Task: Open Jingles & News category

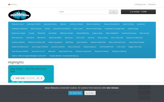Action: [x=97, y=33]
